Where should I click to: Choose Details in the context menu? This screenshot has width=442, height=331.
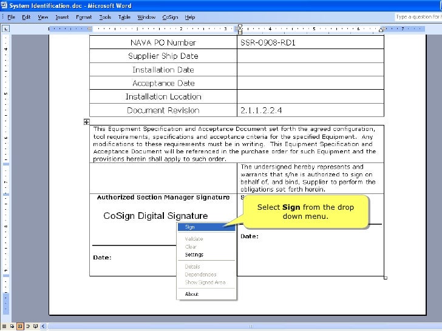pyautogui.click(x=206, y=266)
